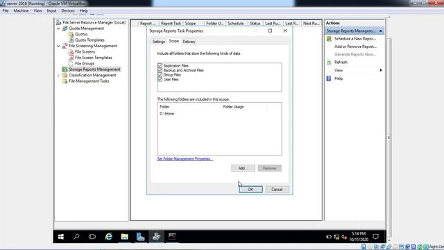This screenshot has height=250, width=444.
Task: Open the VirtualBox Help menu
Action: 83,11
